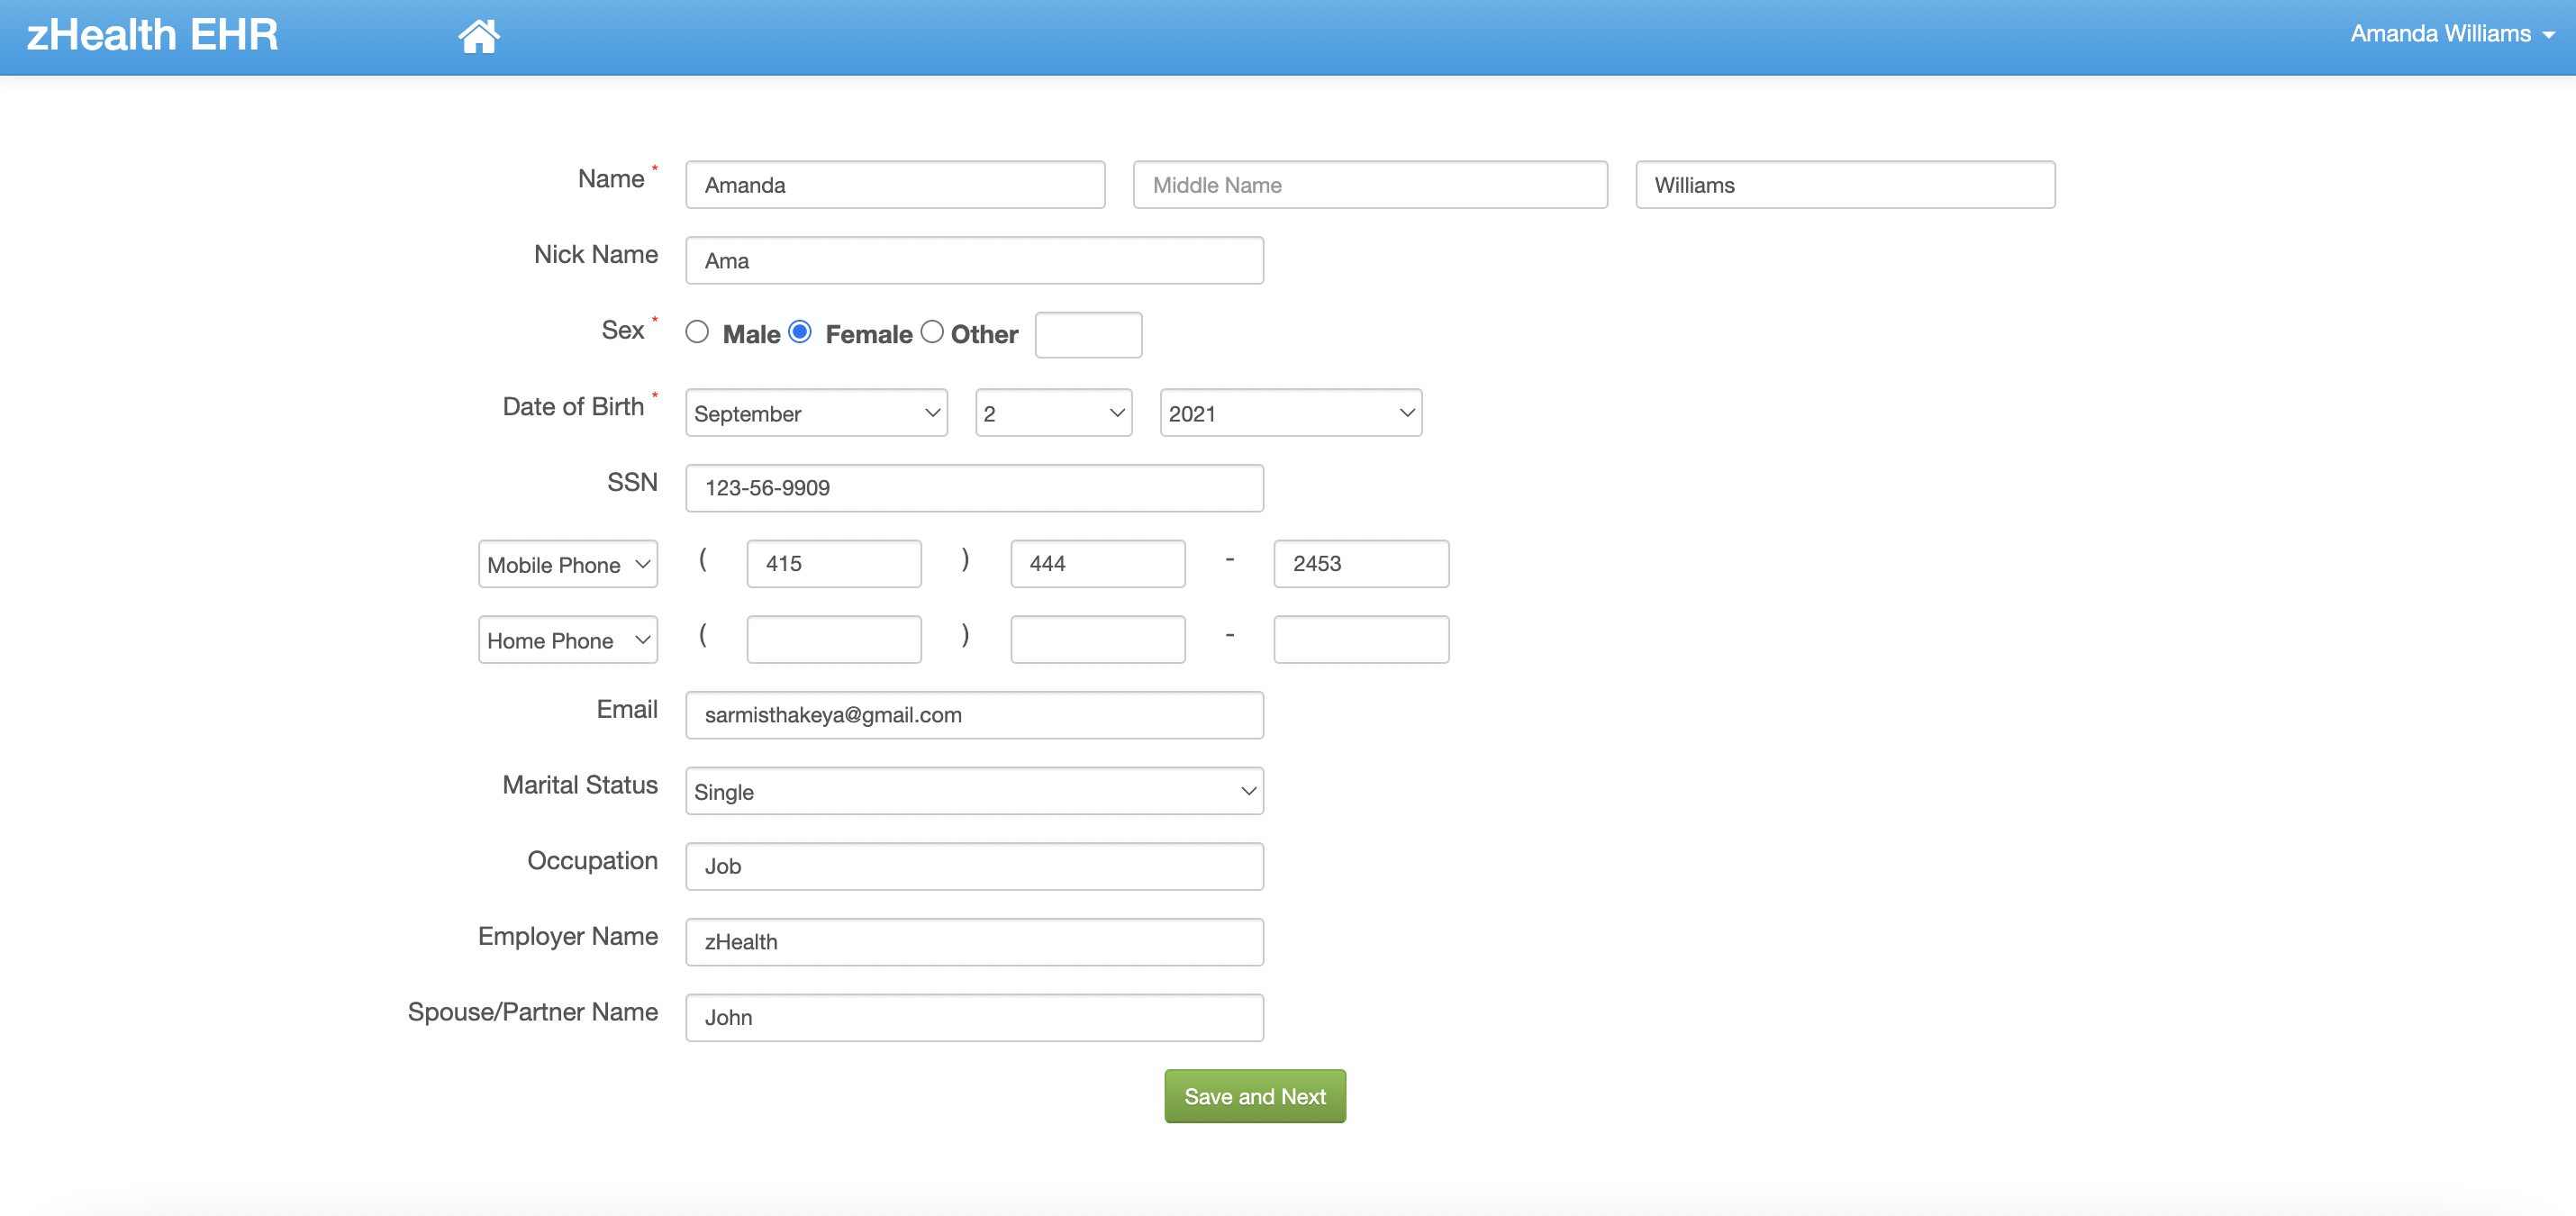Open the Mobile Phone type dropdown
The image size is (2576, 1216).
[567, 564]
